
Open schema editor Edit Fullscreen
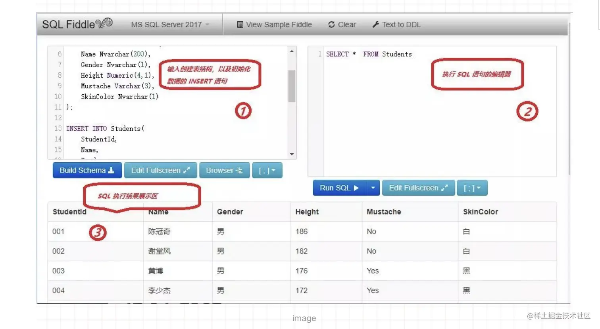coord(160,170)
